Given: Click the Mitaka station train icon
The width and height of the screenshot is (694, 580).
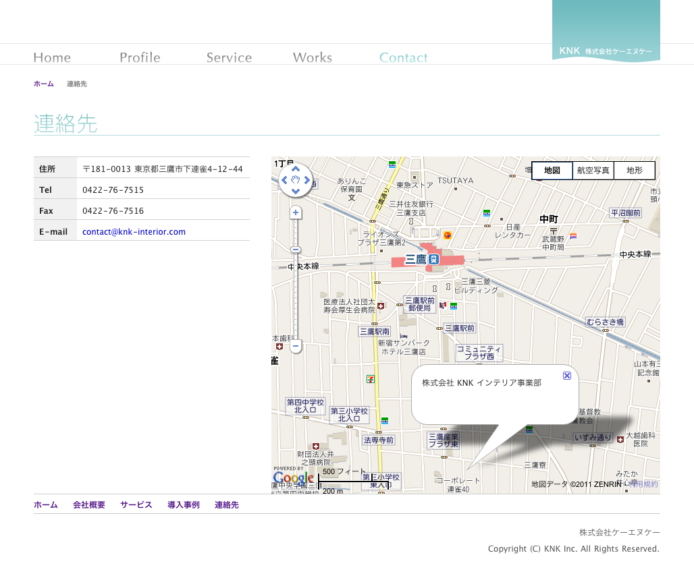Looking at the screenshot, I should (435, 260).
